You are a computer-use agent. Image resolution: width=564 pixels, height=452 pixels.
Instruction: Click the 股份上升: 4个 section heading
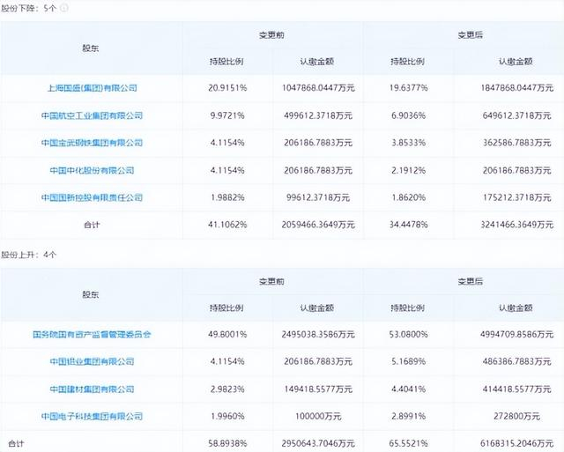[29, 255]
